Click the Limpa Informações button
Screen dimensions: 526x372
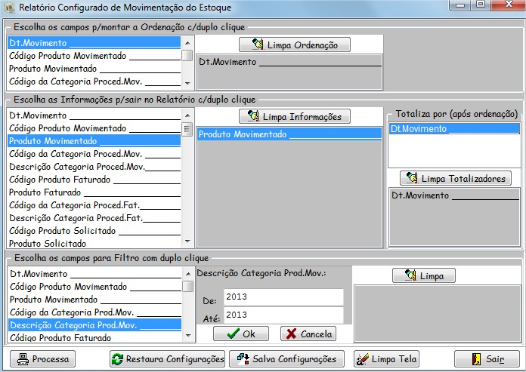click(x=295, y=116)
